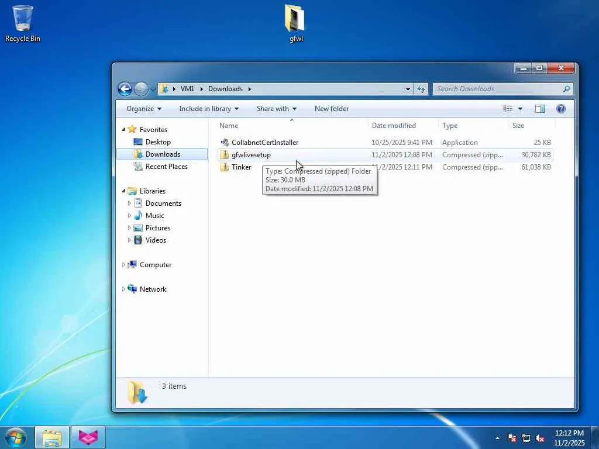This screenshot has width=599, height=449.
Task: Expand the Pictures library node
Action: point(129,228)
